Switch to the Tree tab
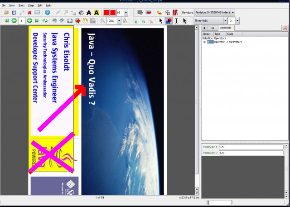The height and width of the screenshot is (207, 290). coord(212,28)
